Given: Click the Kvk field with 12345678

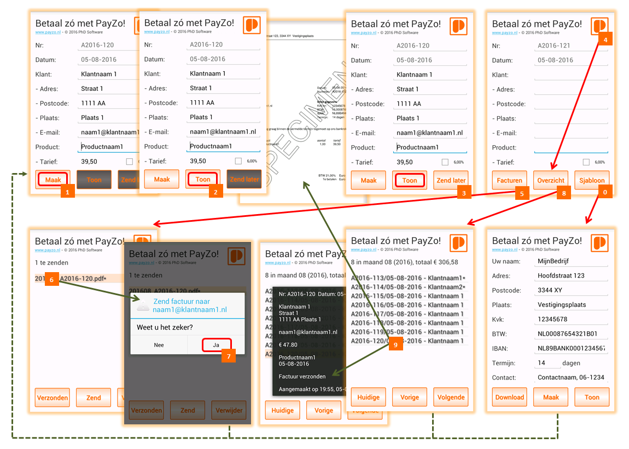Looking at the screenshot, I should 571,319.
